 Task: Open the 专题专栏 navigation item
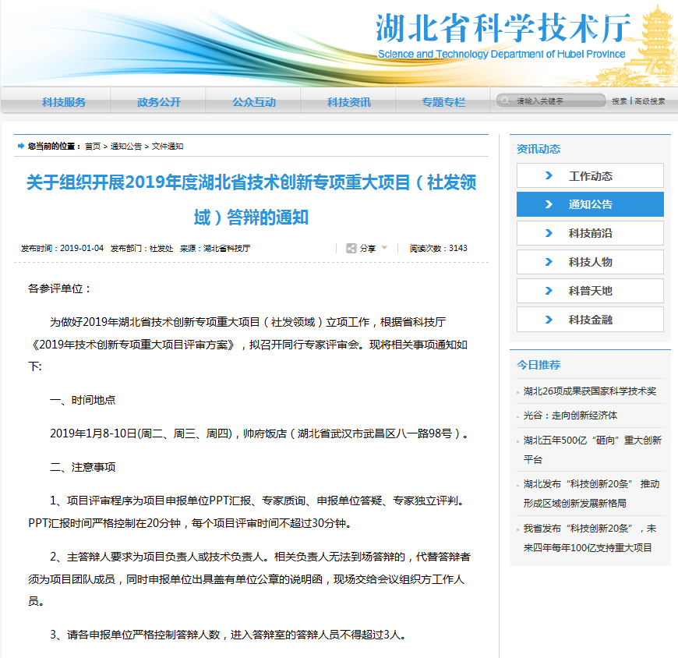(443, 102)
